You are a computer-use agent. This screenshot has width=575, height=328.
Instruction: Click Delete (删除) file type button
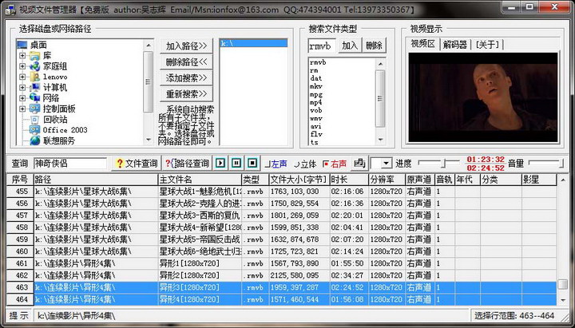click(375, 45)
